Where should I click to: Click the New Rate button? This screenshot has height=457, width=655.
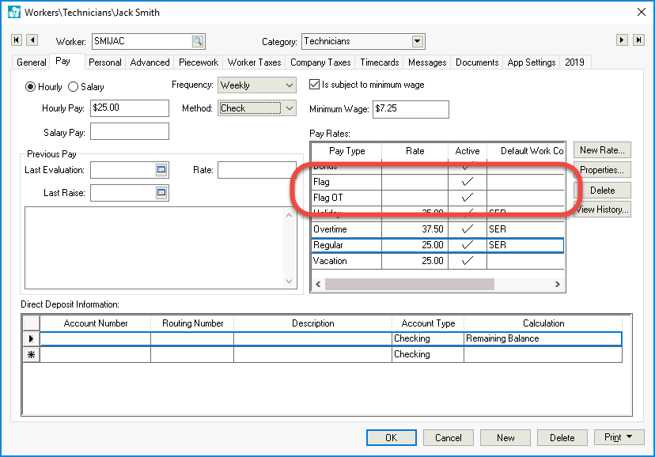click(602, 150)
